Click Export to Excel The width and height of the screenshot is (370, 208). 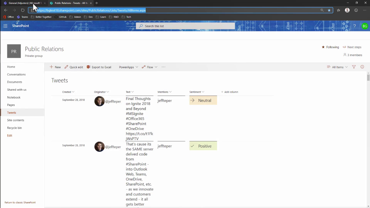click(x=99, y=67)
